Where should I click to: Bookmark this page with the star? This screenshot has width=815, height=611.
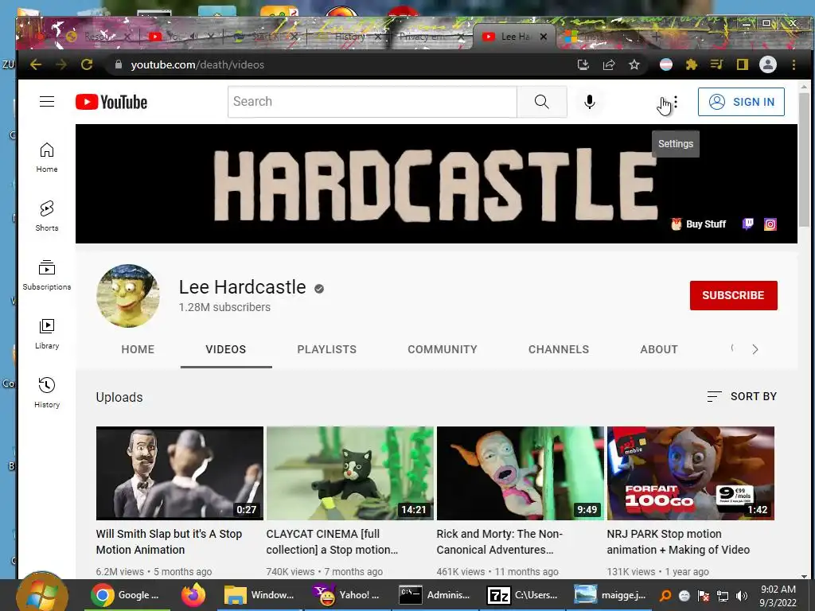[x=634, y=64]
